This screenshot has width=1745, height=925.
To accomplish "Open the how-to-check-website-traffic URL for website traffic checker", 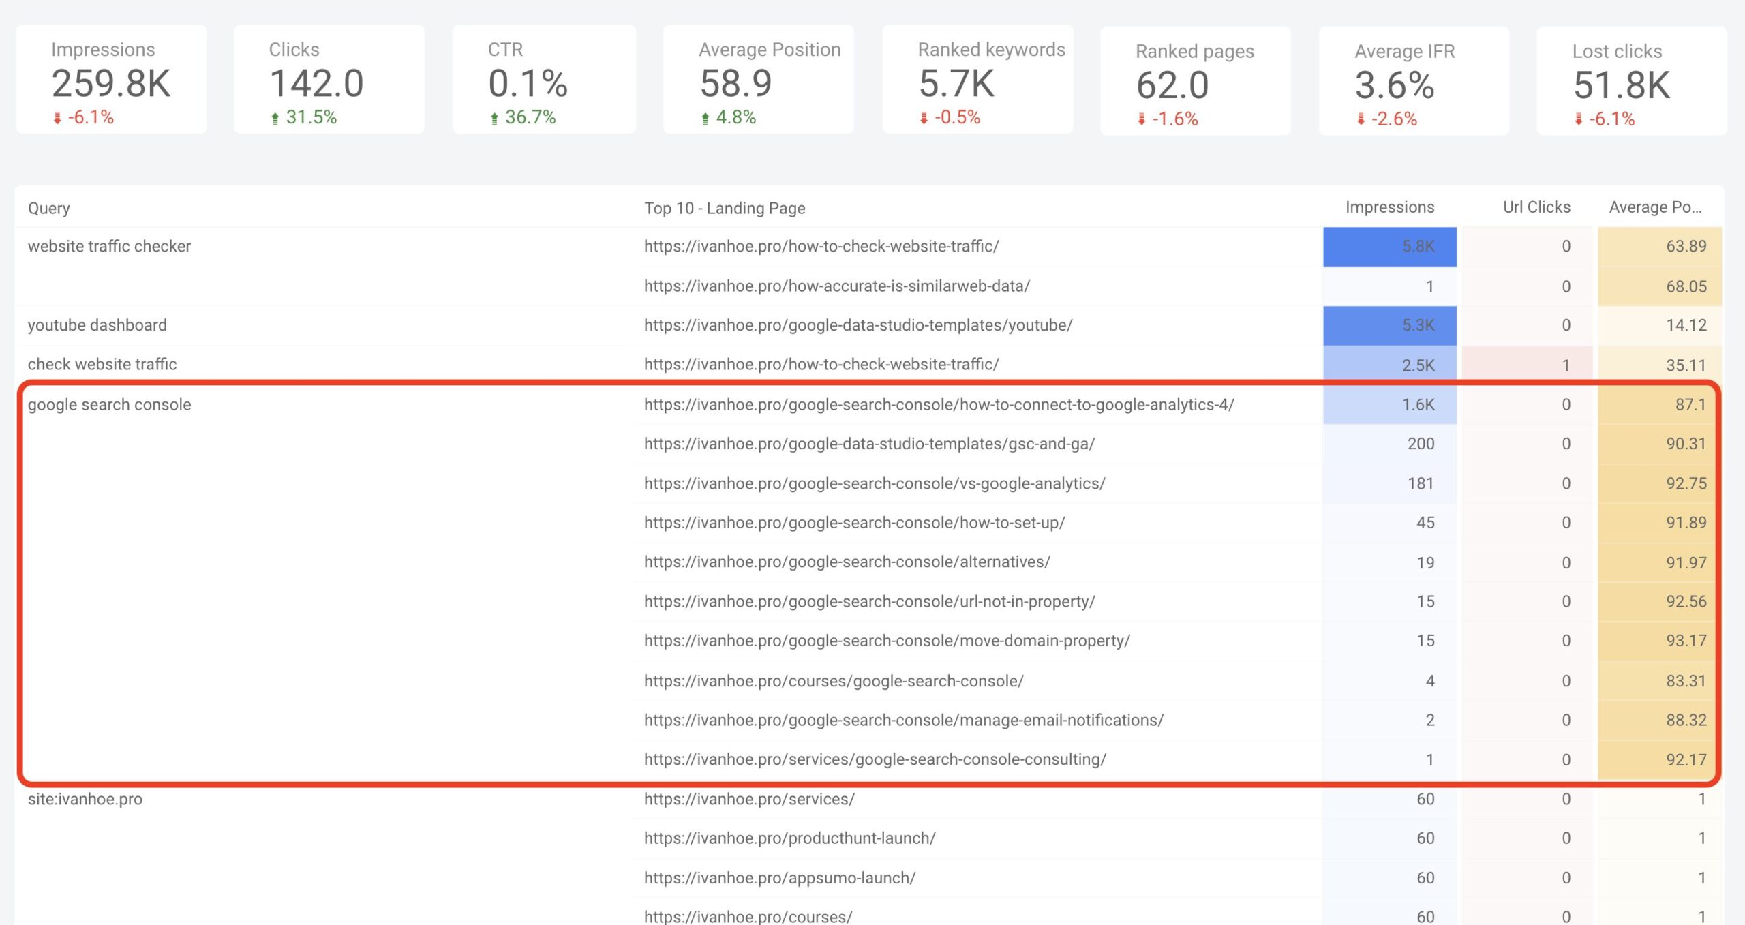I will [x=821, y=246].
